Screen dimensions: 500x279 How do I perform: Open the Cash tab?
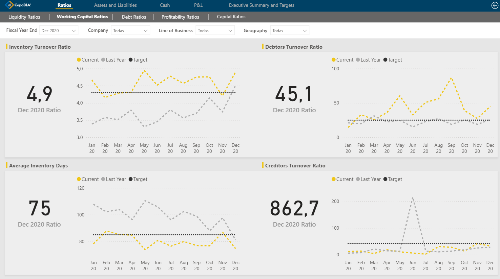[165, 5]
